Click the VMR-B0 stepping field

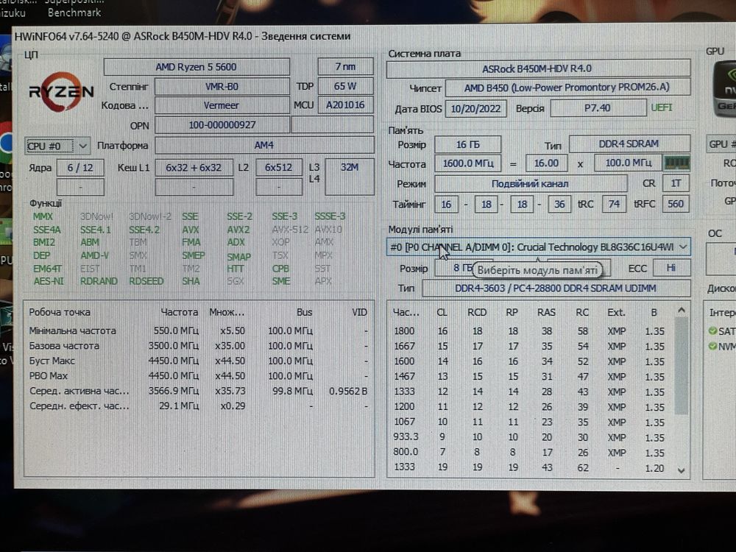click(x=222, y=87)
